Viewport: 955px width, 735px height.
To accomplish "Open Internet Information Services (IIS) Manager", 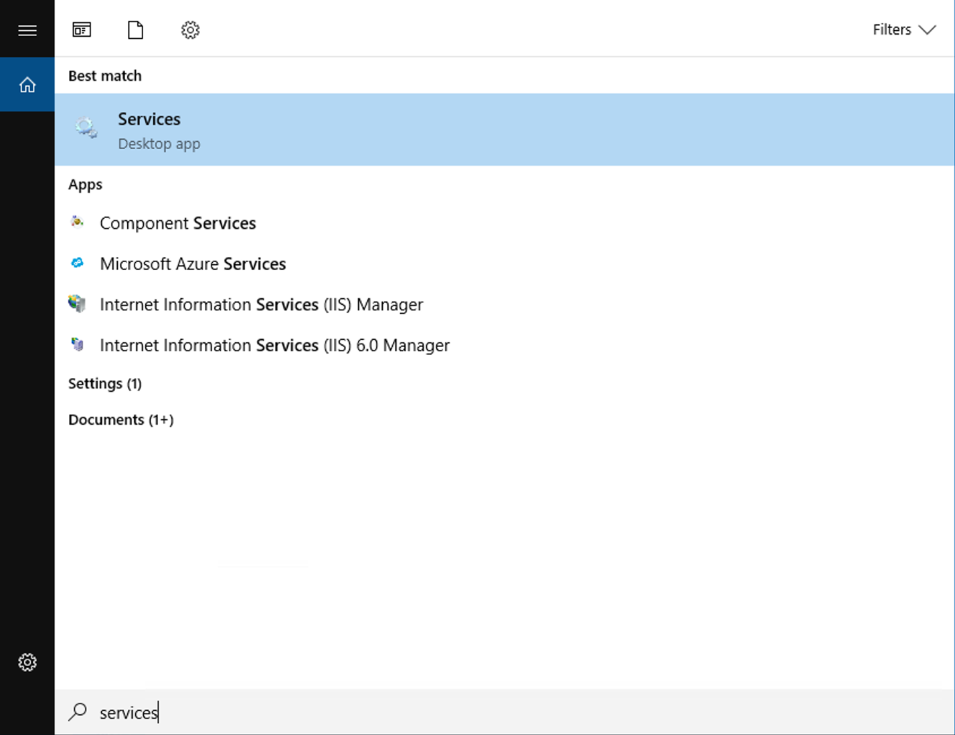I will [x=505, y=304].
